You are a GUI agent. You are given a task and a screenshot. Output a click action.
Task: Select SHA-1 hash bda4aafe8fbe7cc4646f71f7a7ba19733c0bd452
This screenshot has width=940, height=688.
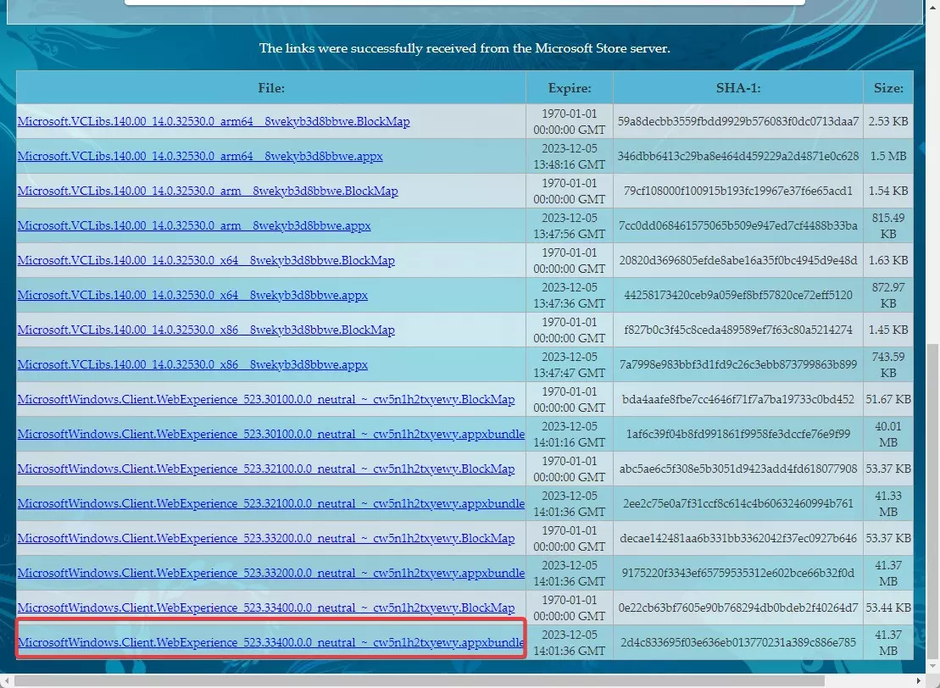(738, 399)
